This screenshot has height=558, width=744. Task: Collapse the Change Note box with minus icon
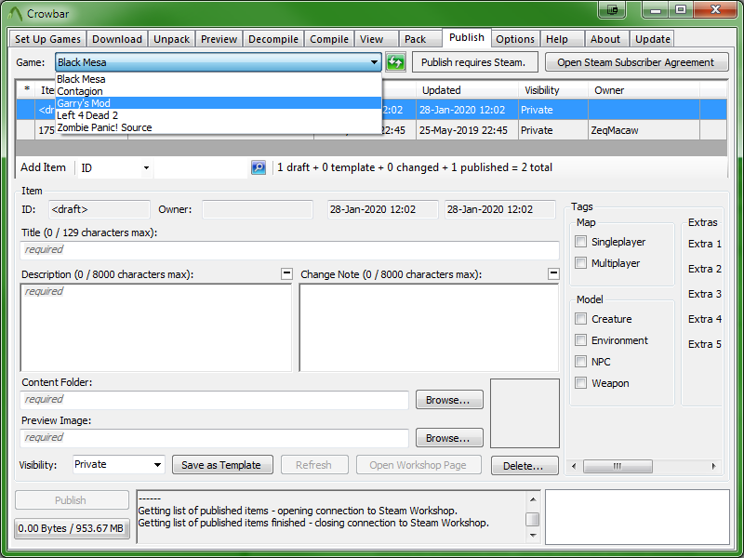click(x=553, y=273)
